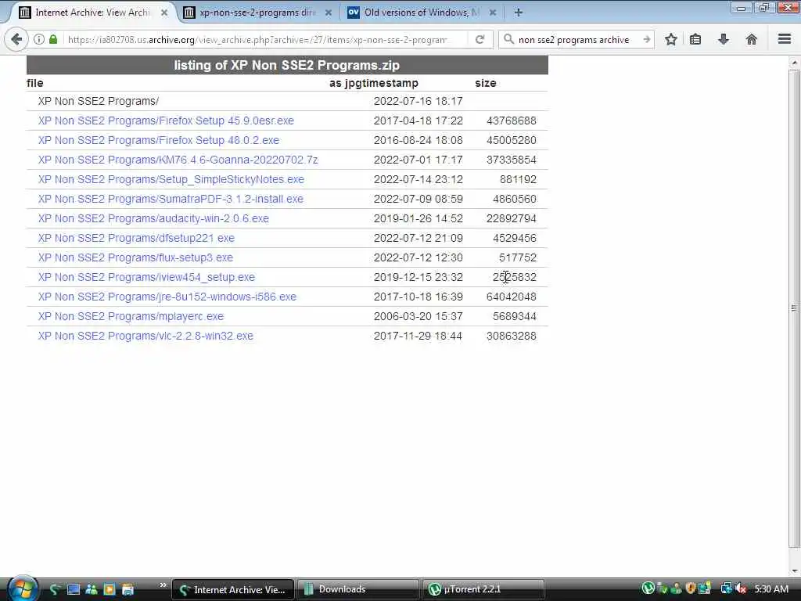Image resolution: width=801 pixels, height=601 pixels.
Task: Click scrollbar down arrow
Action: point(794,570)
